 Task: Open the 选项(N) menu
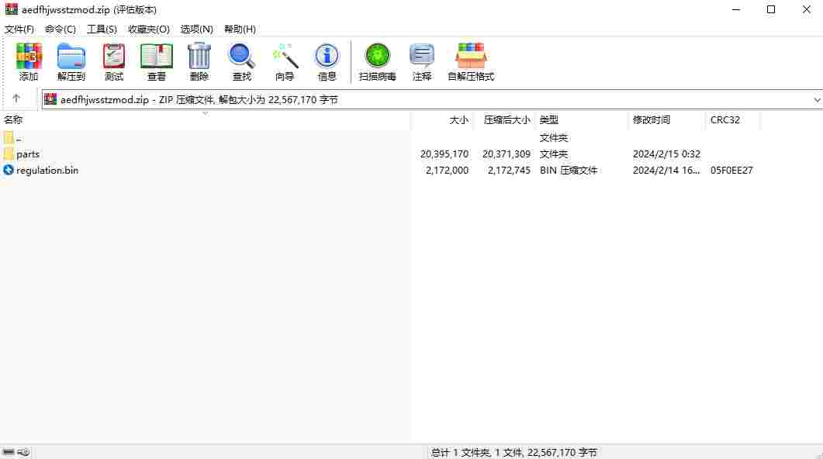tap(197, 29)
